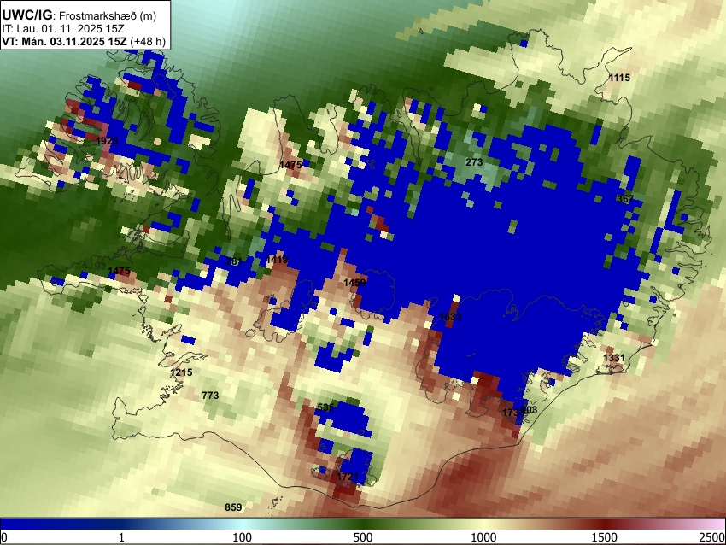This screenshot has width=726, height=545.
Task: Click the 1721 value label on the map
Action: pos(348,477)
